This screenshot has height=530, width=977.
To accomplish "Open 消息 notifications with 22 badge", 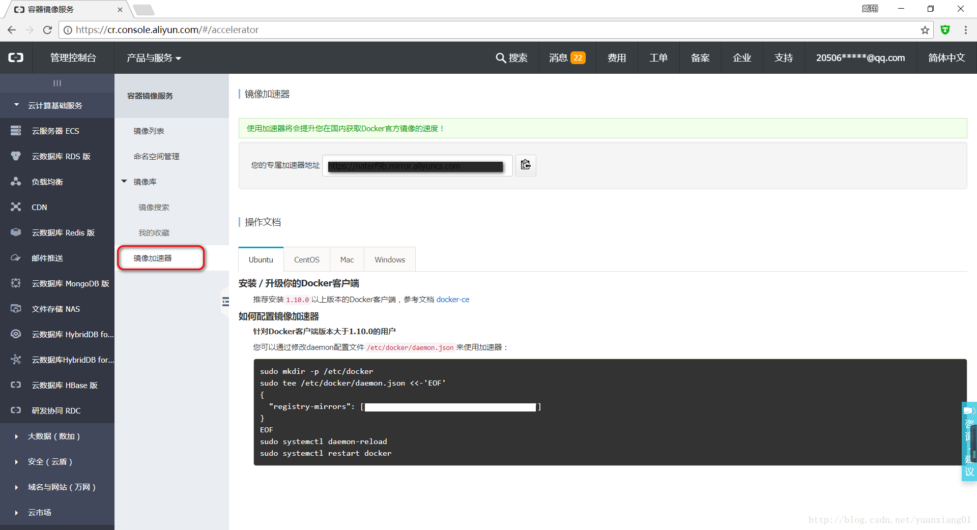I will [567, 58].
